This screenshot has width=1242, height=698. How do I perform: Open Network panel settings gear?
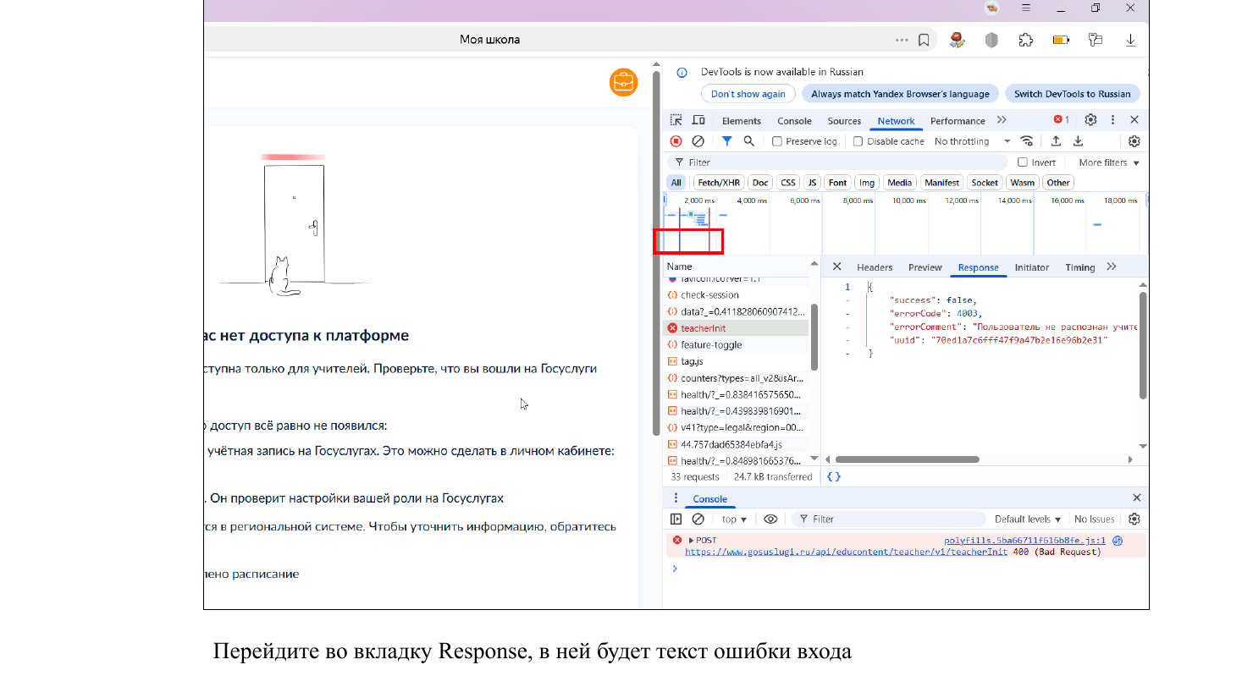click(1134, 141)
